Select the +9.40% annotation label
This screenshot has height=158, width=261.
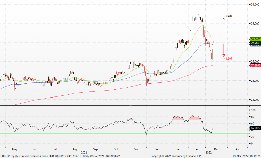[x=228, y=16]
